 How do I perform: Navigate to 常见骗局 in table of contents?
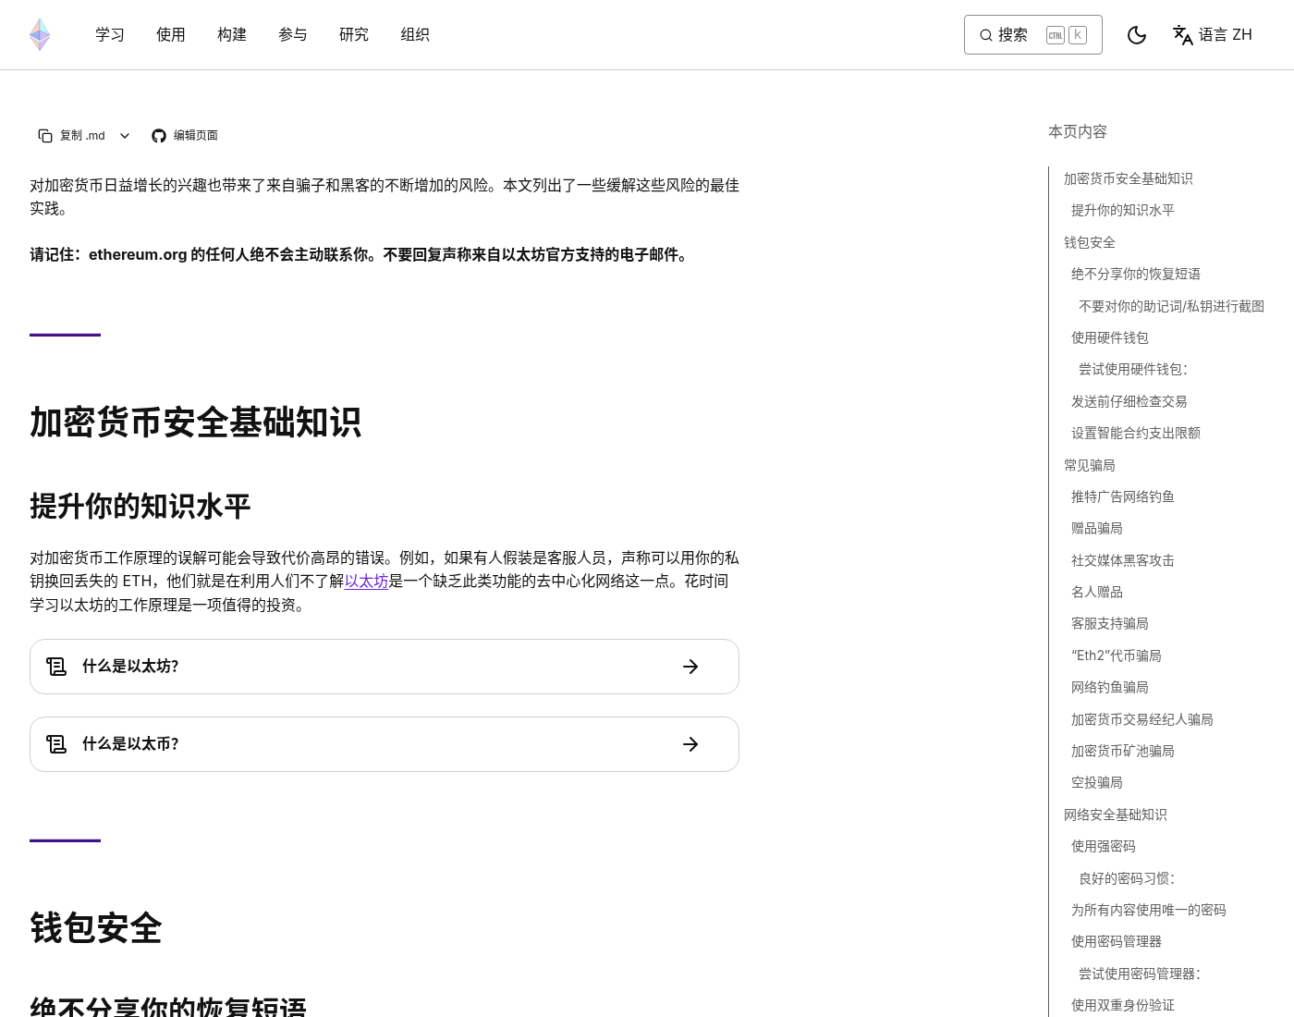[1089, 465]
